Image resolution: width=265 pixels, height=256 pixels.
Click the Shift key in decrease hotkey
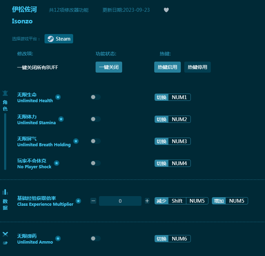click(x=177, y=201)
